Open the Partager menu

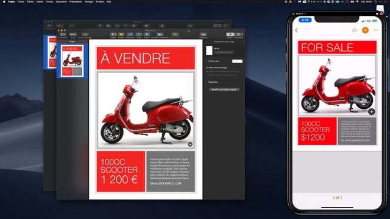point(89,2)
